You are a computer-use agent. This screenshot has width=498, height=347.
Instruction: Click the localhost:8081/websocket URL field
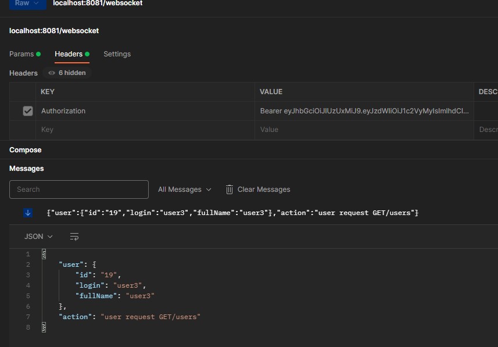coord(98,3)
